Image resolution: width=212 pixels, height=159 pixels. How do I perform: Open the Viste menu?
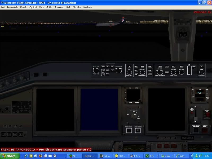[42, 7]
